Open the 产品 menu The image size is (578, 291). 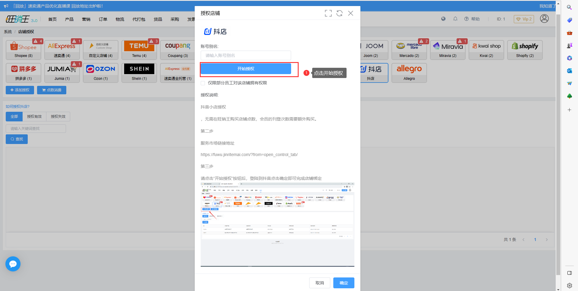tap(69, 19)
